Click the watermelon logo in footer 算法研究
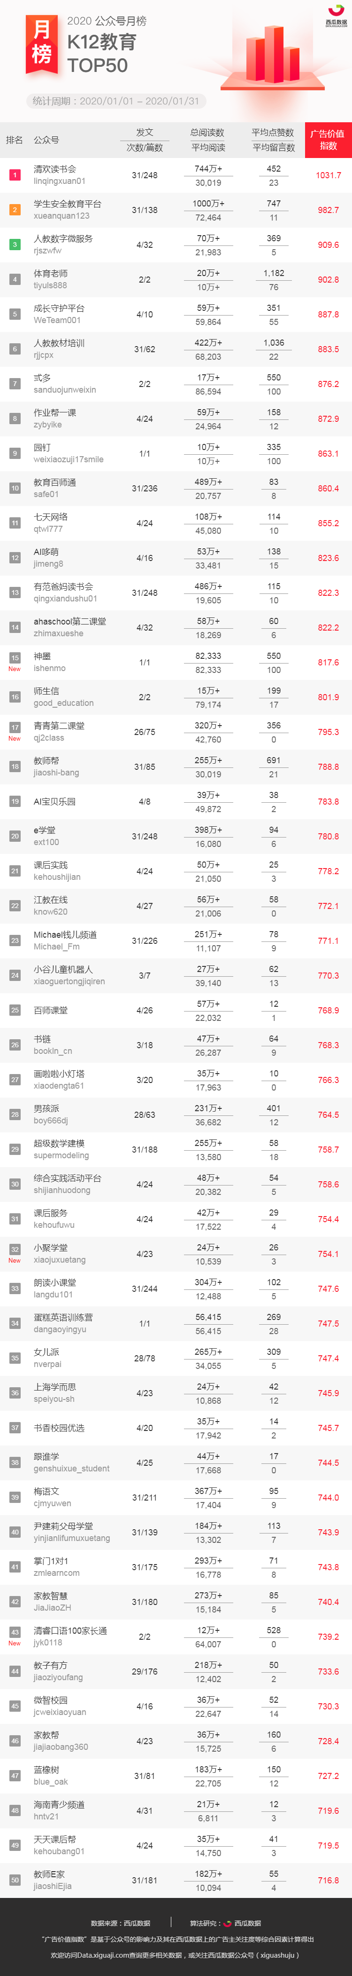The image size is (352, 1976). 227,1922
